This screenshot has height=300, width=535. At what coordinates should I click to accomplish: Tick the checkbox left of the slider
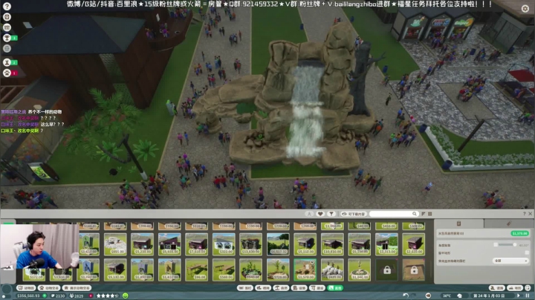(x=496, y=245)
